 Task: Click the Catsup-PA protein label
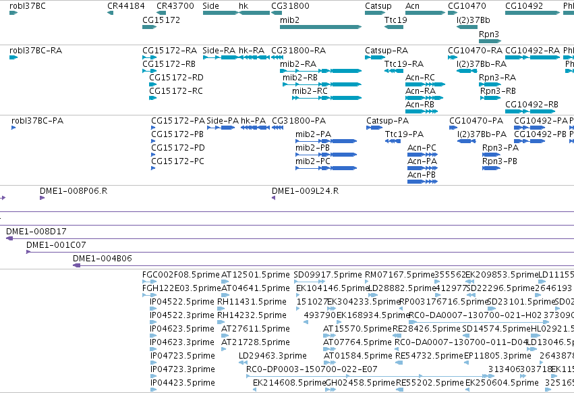point(388,121)
